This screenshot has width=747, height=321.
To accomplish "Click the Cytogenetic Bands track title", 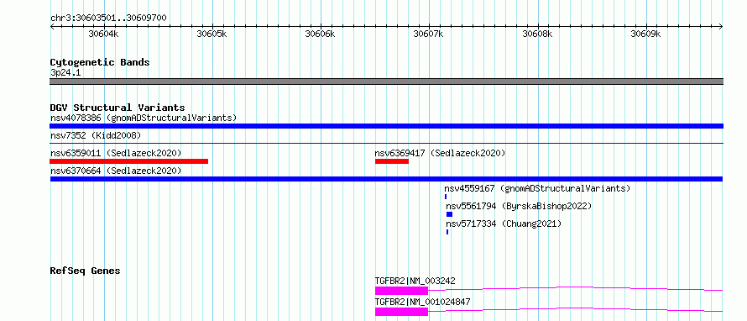I will [x=100, y=62].
